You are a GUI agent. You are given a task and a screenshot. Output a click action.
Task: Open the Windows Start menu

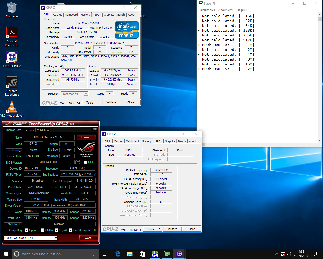6,254
